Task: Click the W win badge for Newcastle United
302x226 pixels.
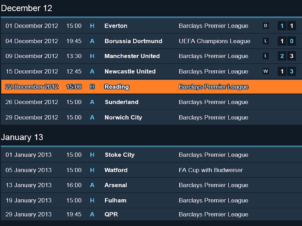Action: pos(266,72)
